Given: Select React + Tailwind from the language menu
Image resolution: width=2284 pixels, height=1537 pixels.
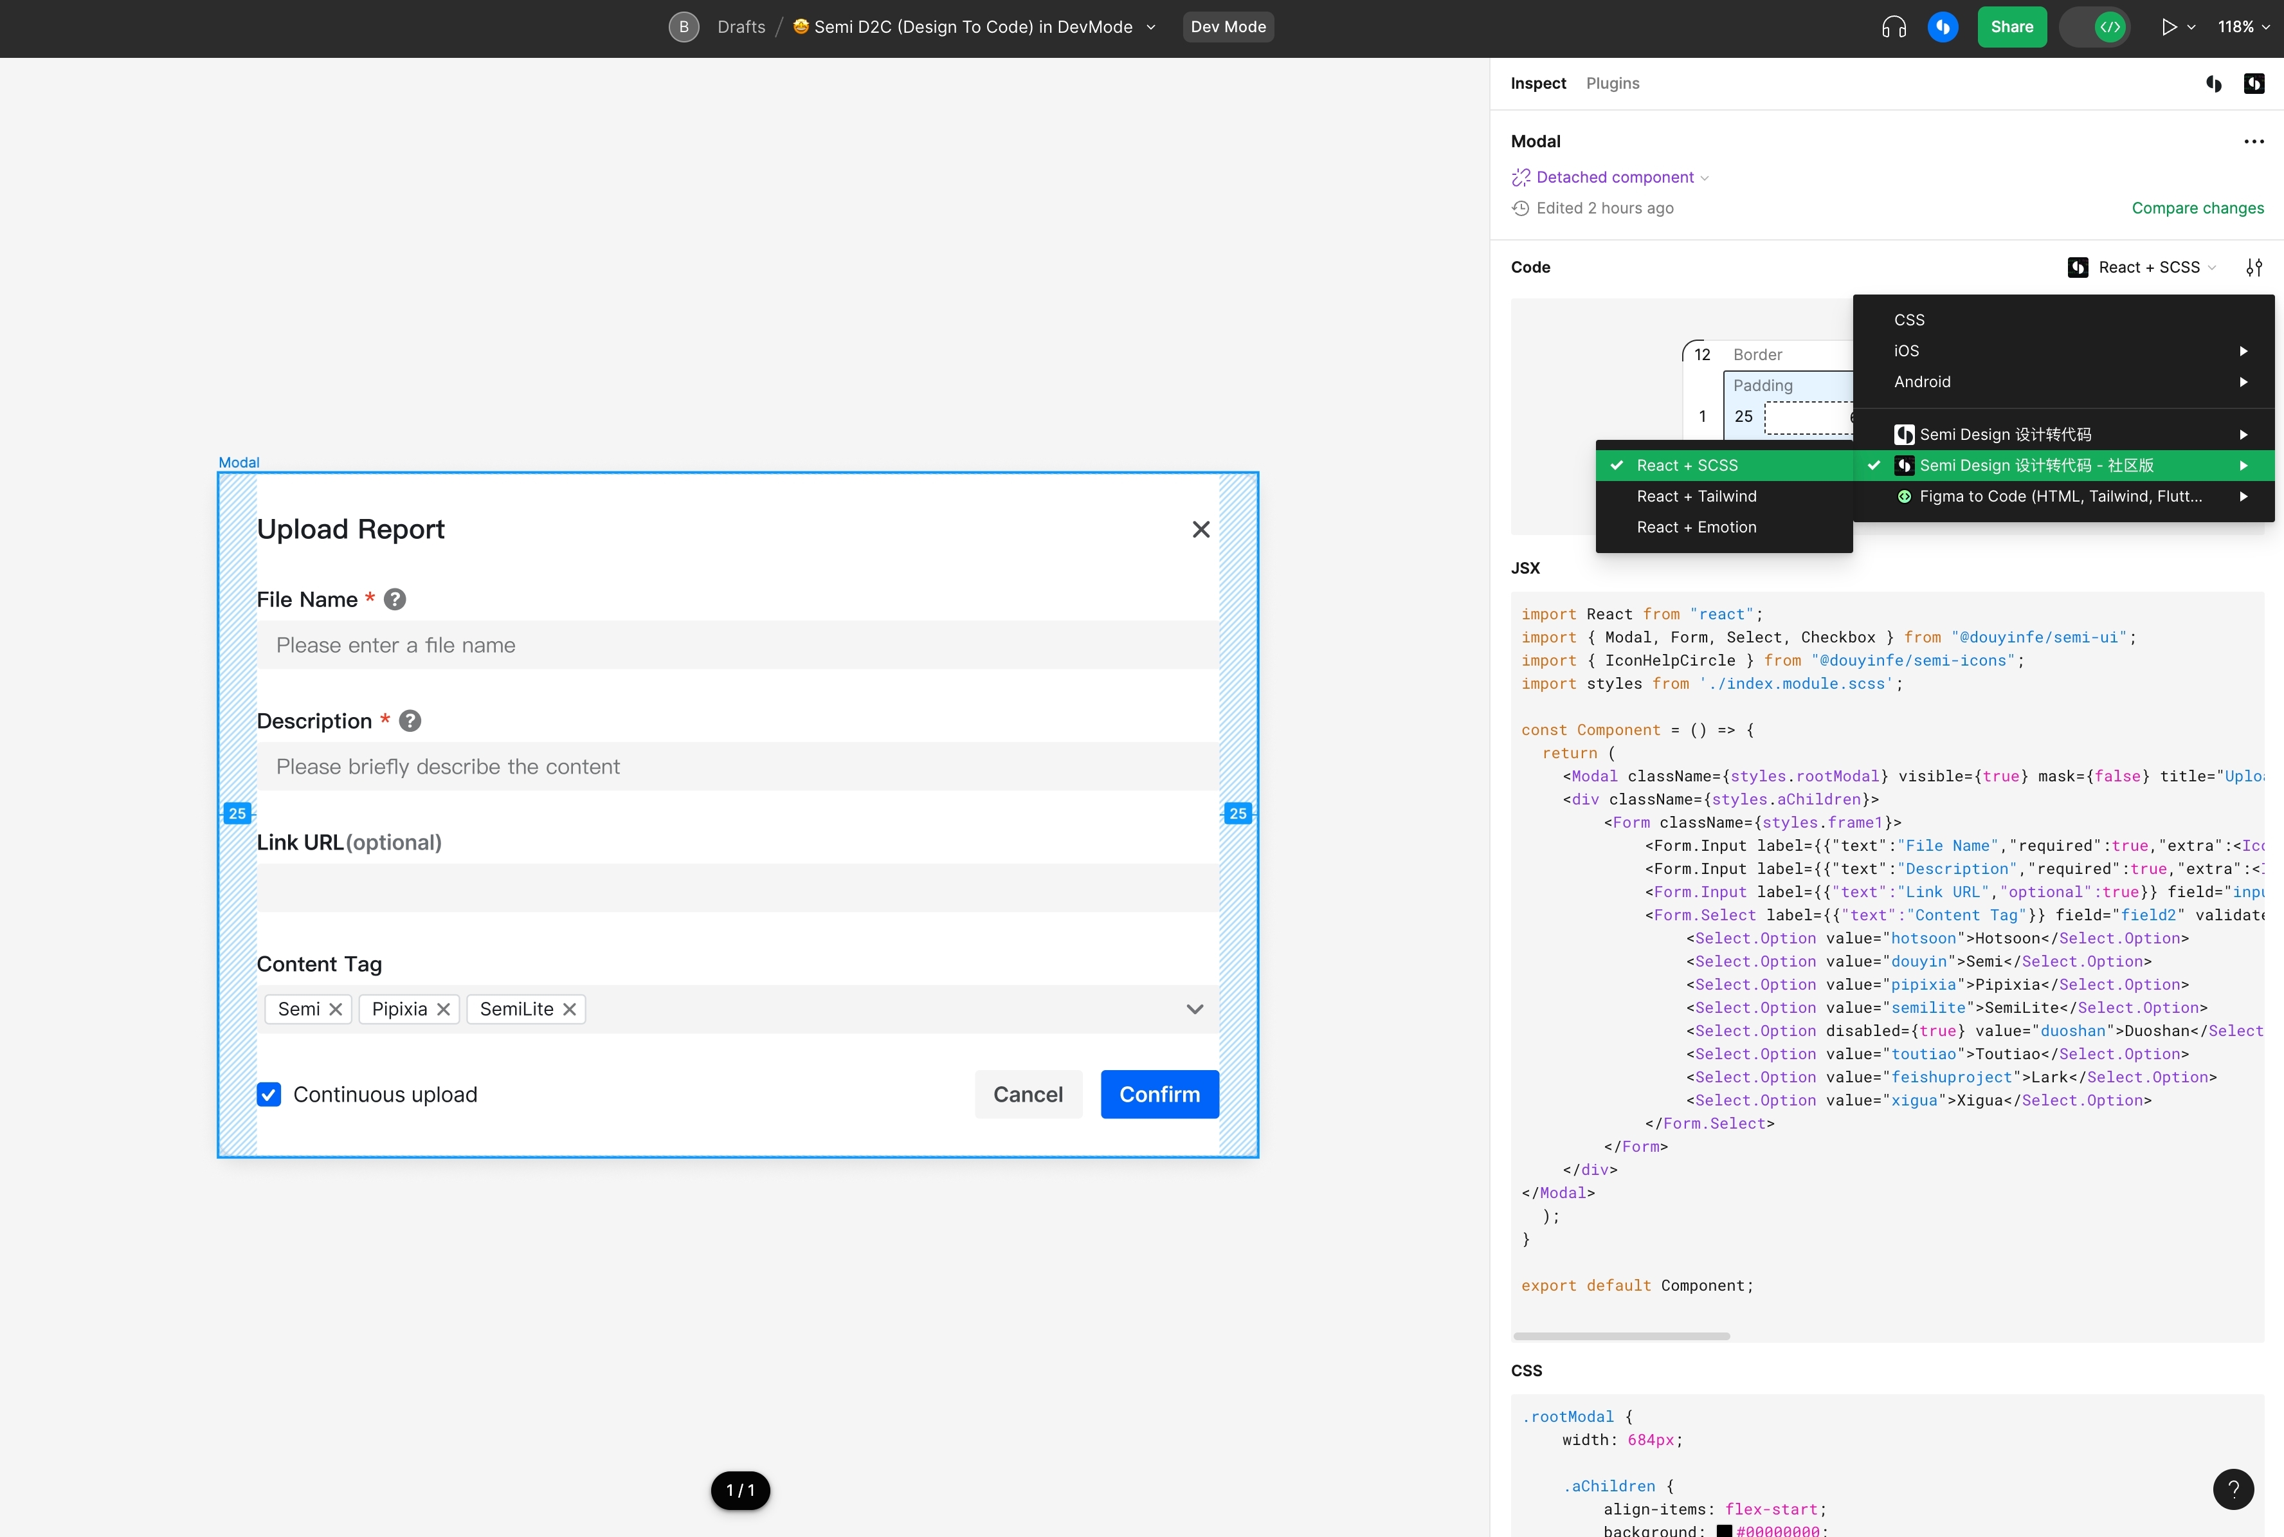Looking at the screenshot, I should pyautogui.click(x=1698, y=496).
